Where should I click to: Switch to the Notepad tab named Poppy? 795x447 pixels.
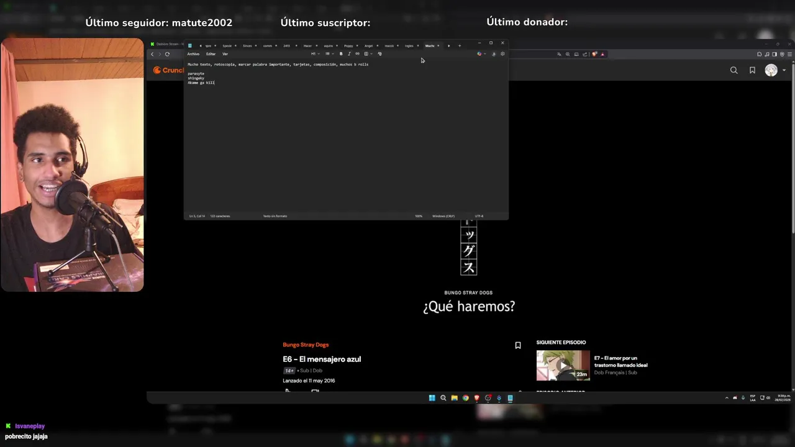(348, 45)
